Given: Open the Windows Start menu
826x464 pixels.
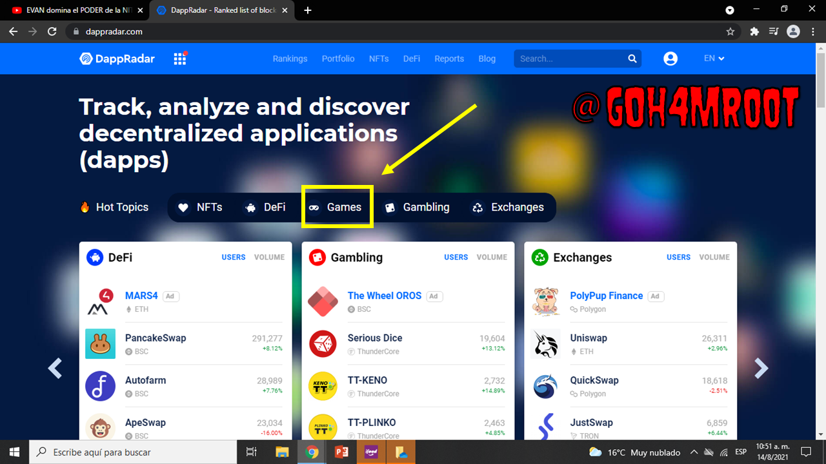Looking at the screenshot, I should pyautogui.click(x=14, y=452).
